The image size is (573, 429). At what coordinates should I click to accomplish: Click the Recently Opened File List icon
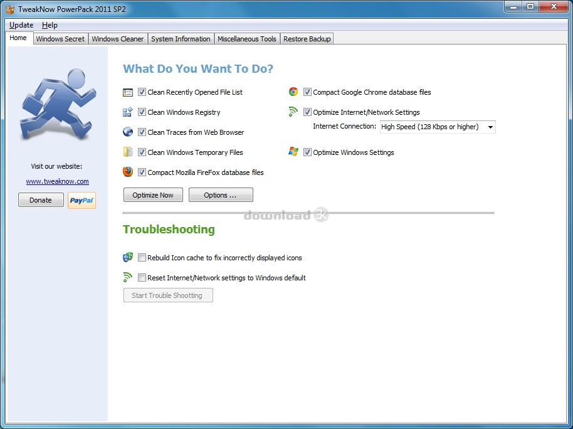127,92
